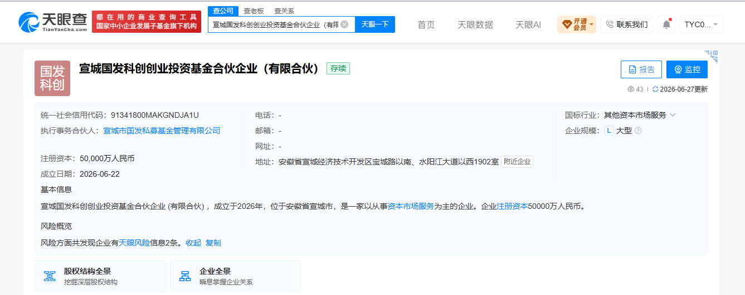
Task: Open the TYC0... account dropdown
Action: point(702,24)
